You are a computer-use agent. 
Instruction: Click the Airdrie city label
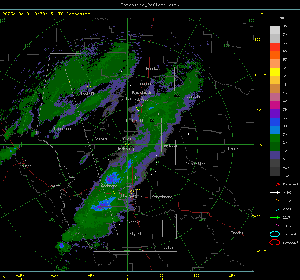tap(131, 178)
